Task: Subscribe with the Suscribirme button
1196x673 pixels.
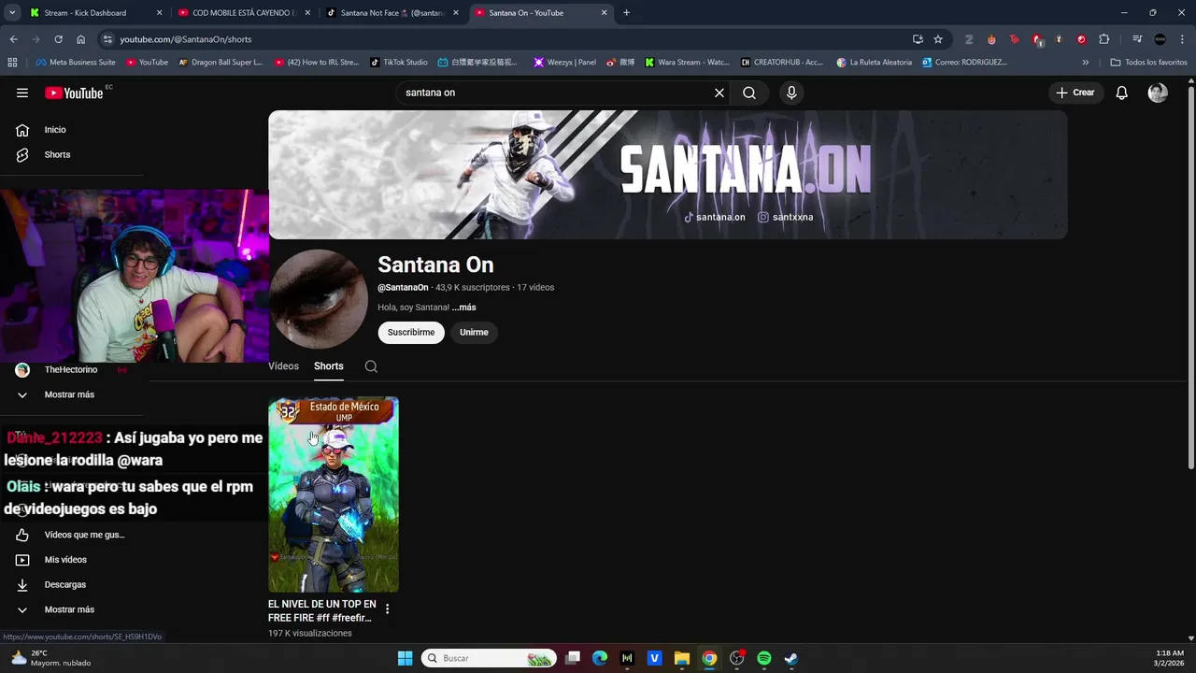Action: pyautogui.click(x=411, y=333)
